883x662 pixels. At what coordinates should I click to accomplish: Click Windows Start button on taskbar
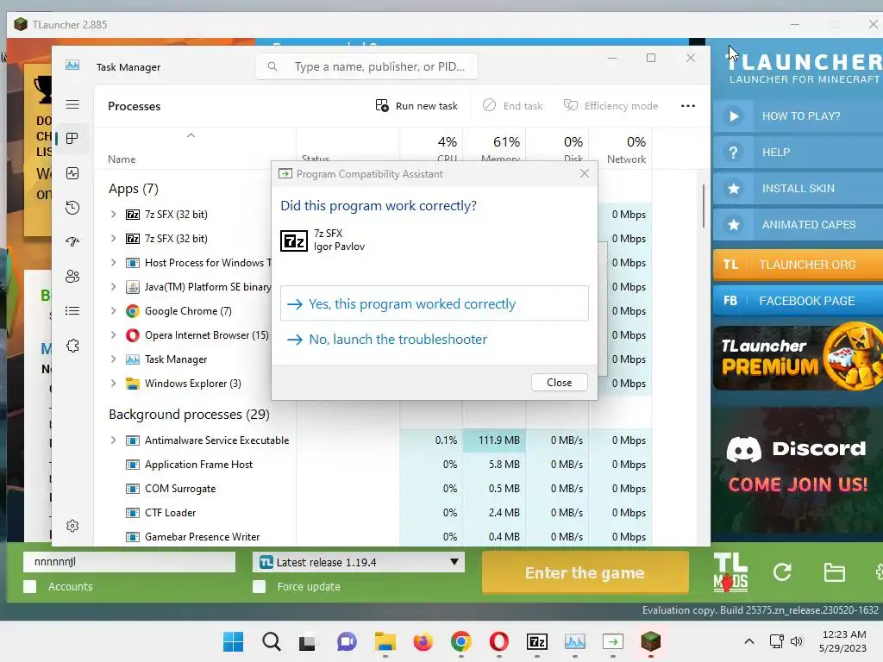tap(233, 641)
